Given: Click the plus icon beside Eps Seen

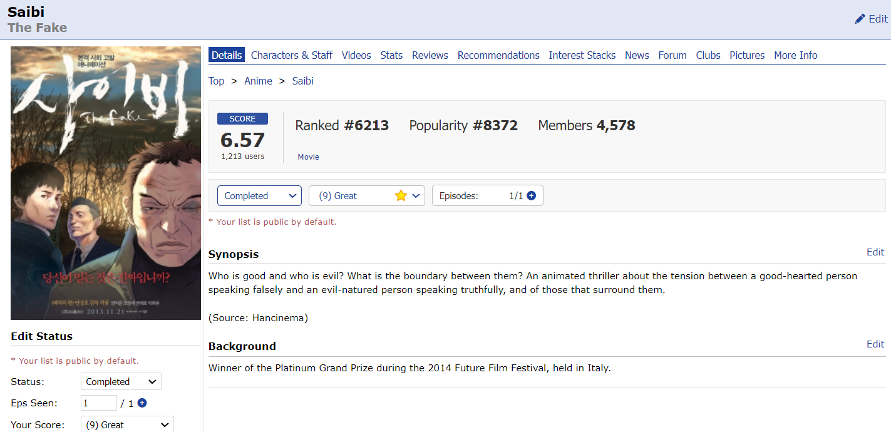Looking at the screenshot, I should (142, 403).
